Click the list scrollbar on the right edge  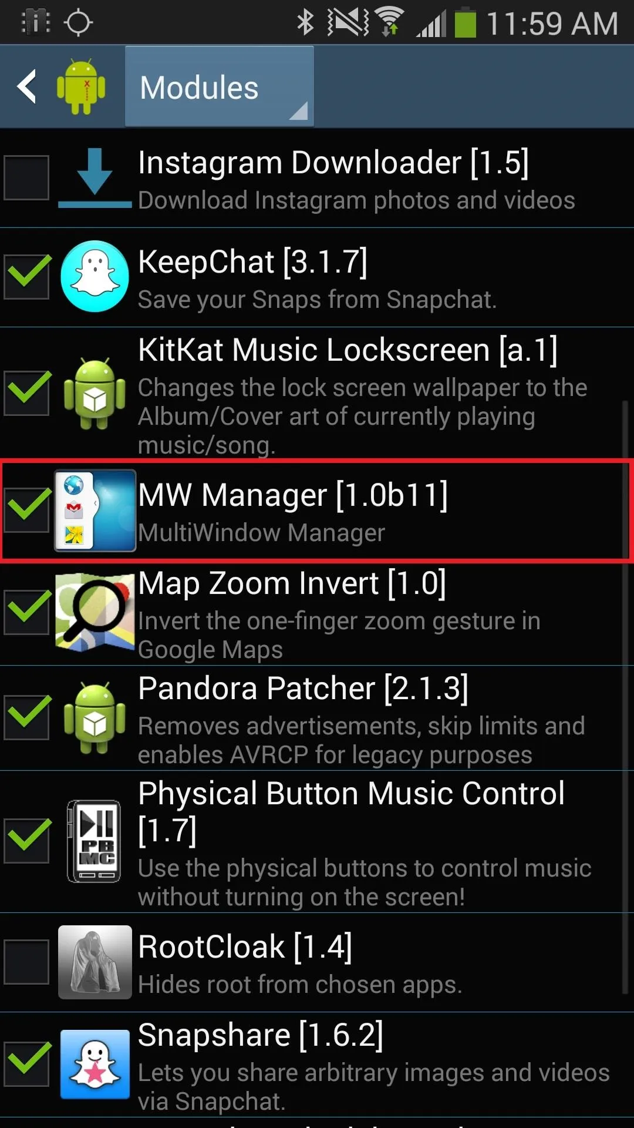[625, 697]
